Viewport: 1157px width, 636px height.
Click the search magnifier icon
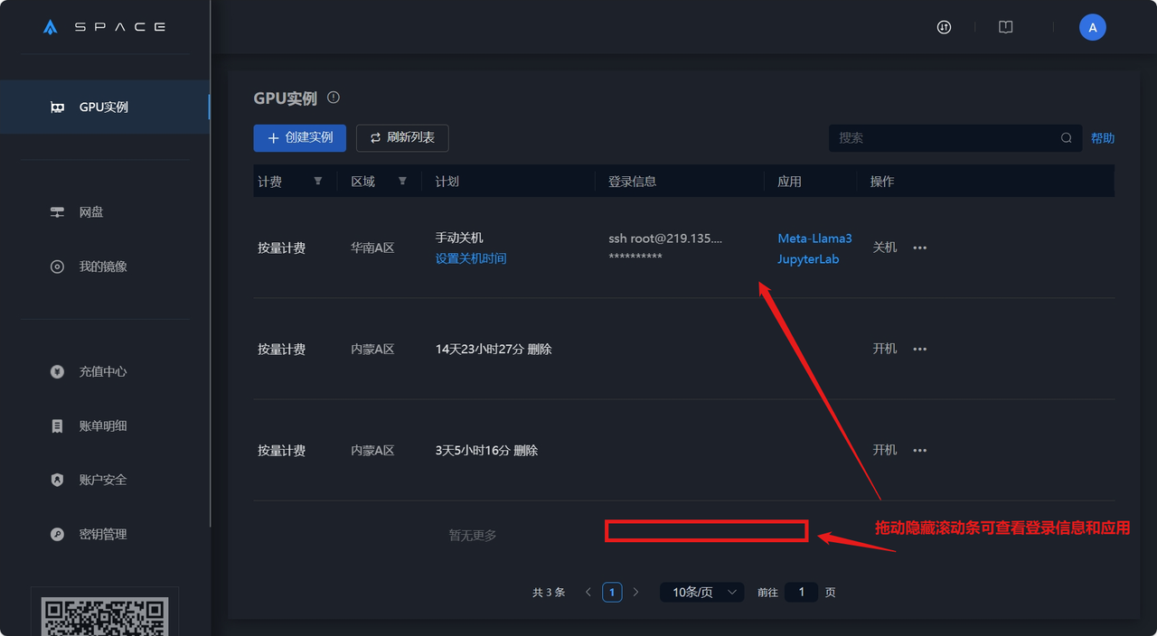[1067, 138]
